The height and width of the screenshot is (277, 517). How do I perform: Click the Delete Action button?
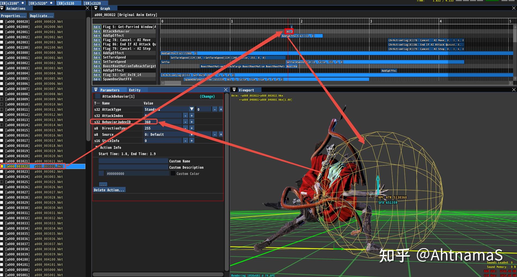click(108, 190)
